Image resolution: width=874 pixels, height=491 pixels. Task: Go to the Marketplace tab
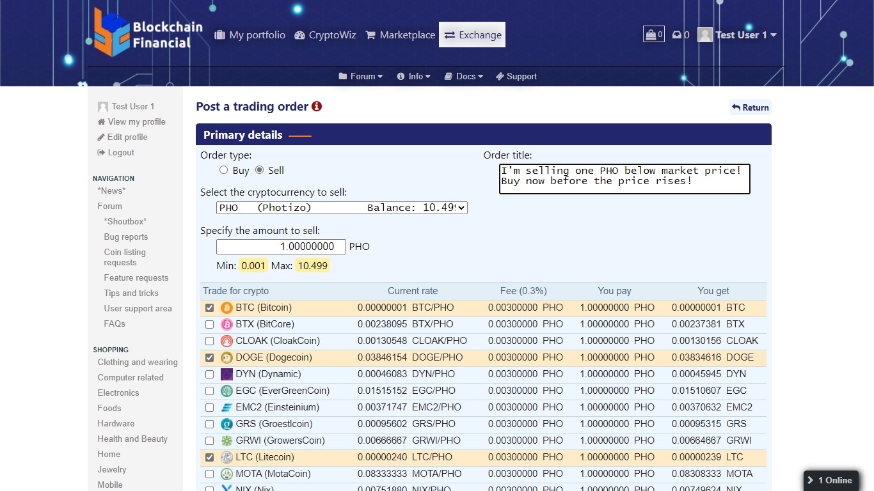(x=400, y=35)
